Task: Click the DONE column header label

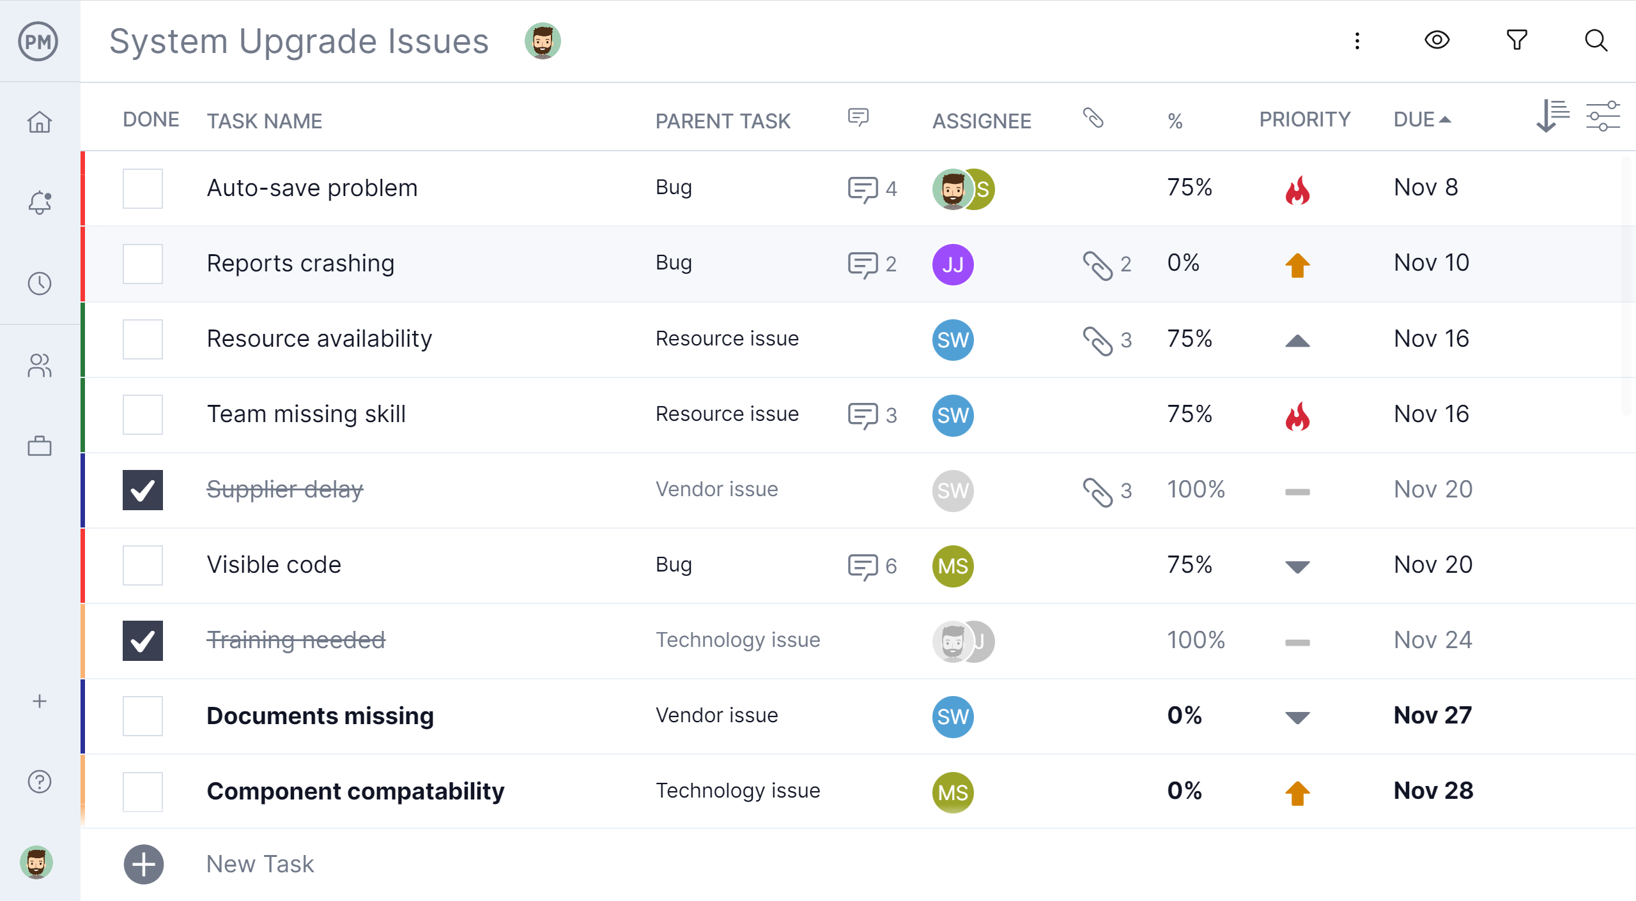Action: pyautogui.click(x=151, y=120)
